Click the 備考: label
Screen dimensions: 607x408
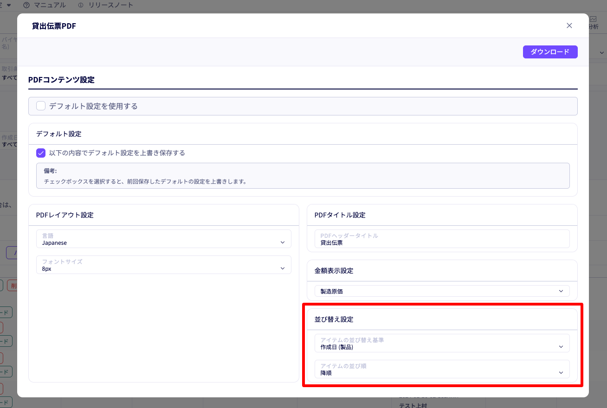coord(50,171)
